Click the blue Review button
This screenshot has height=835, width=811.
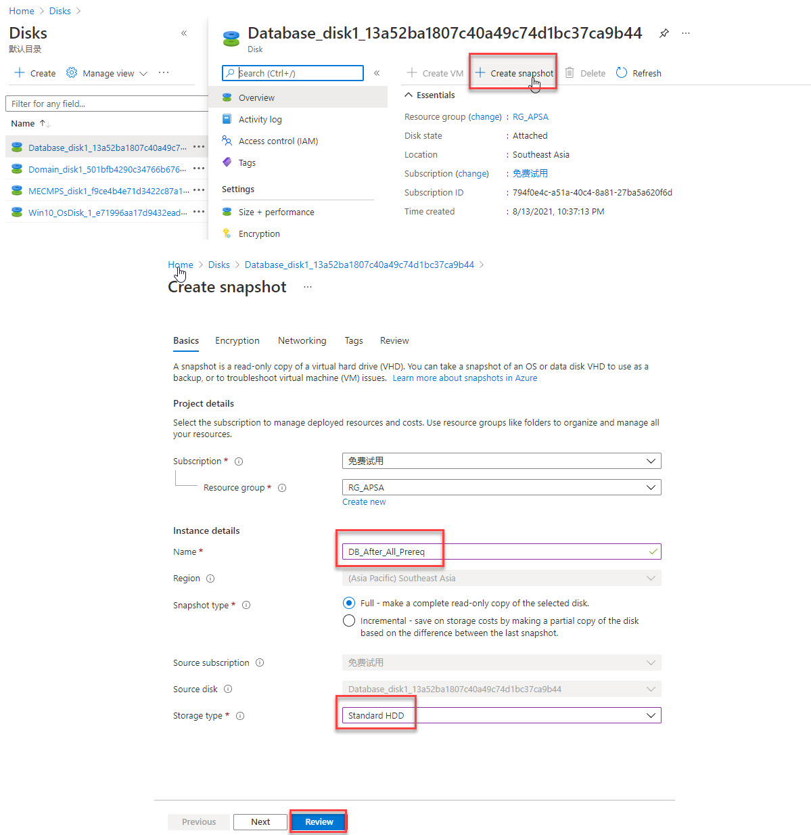click(x=319, y=821)
